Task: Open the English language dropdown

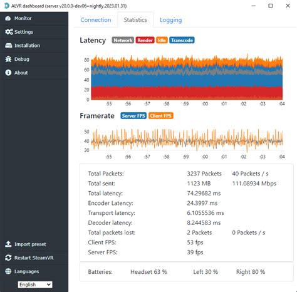Action: coord(35,284)
